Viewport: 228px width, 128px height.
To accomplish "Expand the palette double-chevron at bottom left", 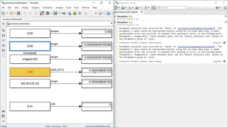I will tap(3, 121).
